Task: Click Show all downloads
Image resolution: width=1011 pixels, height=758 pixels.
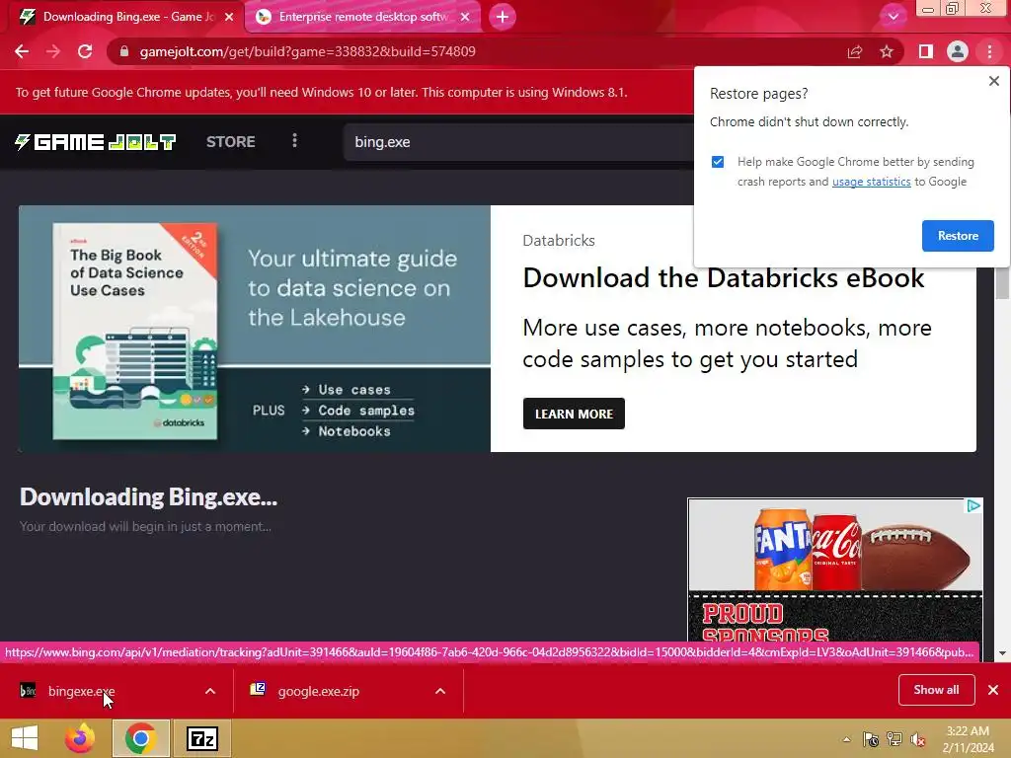Action: 936,690
